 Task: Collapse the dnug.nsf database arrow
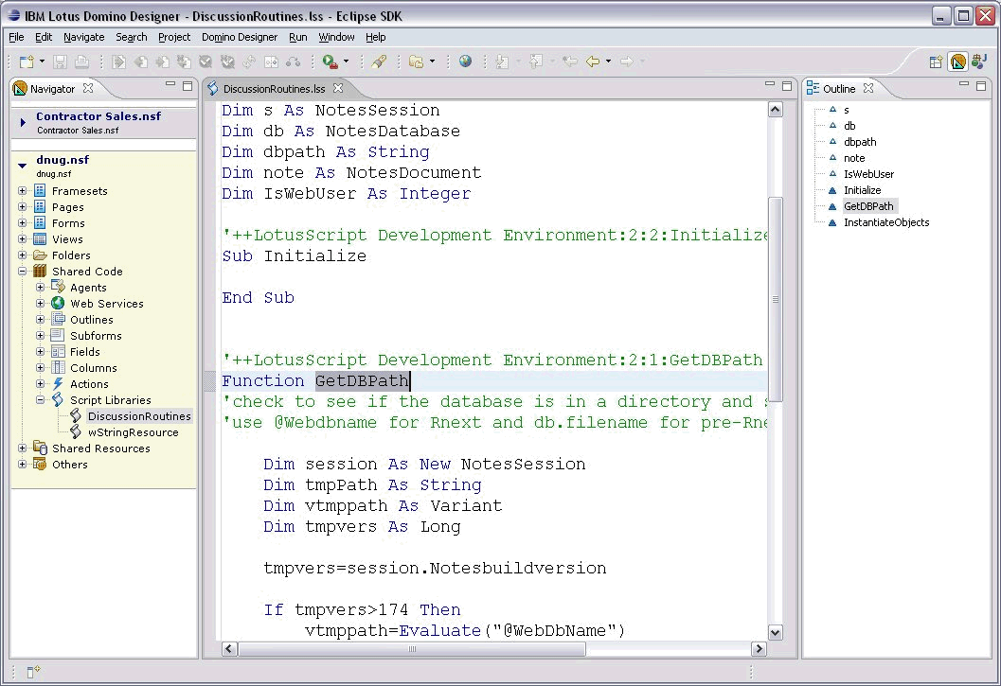[23, 166]
